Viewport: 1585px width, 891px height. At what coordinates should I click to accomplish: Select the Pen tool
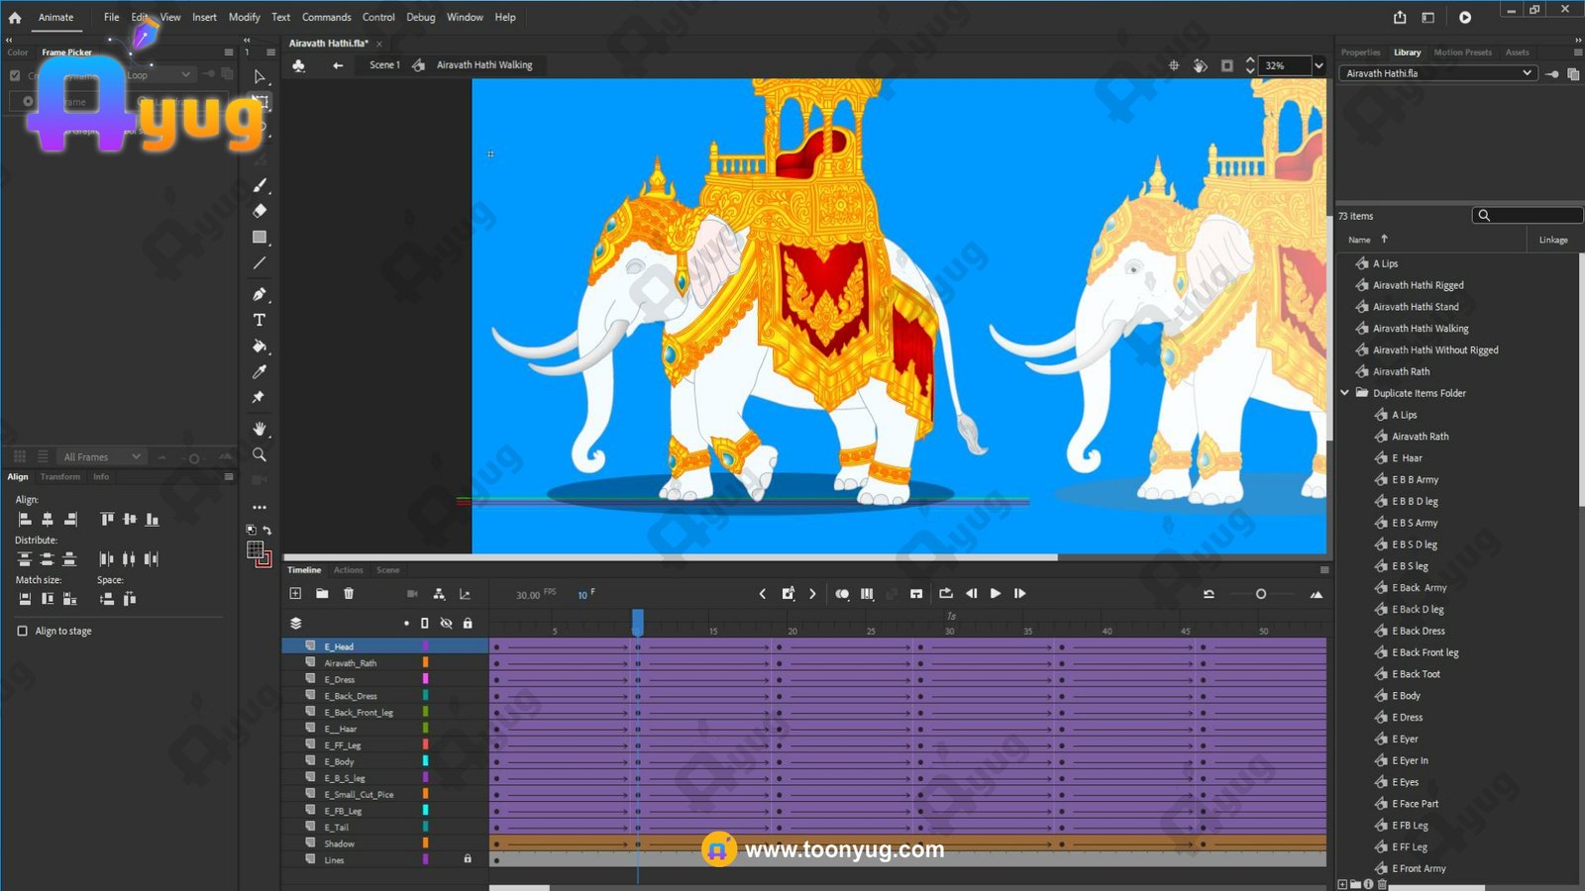coord(260,294)
